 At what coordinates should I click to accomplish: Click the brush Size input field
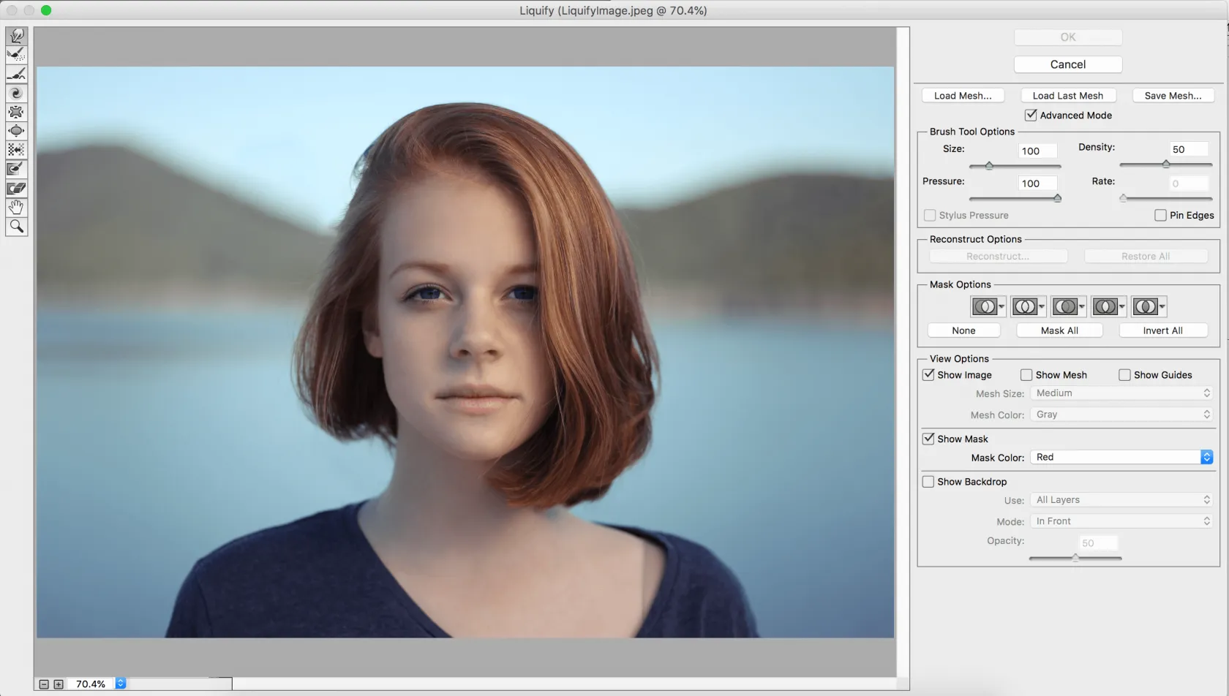1037,151
